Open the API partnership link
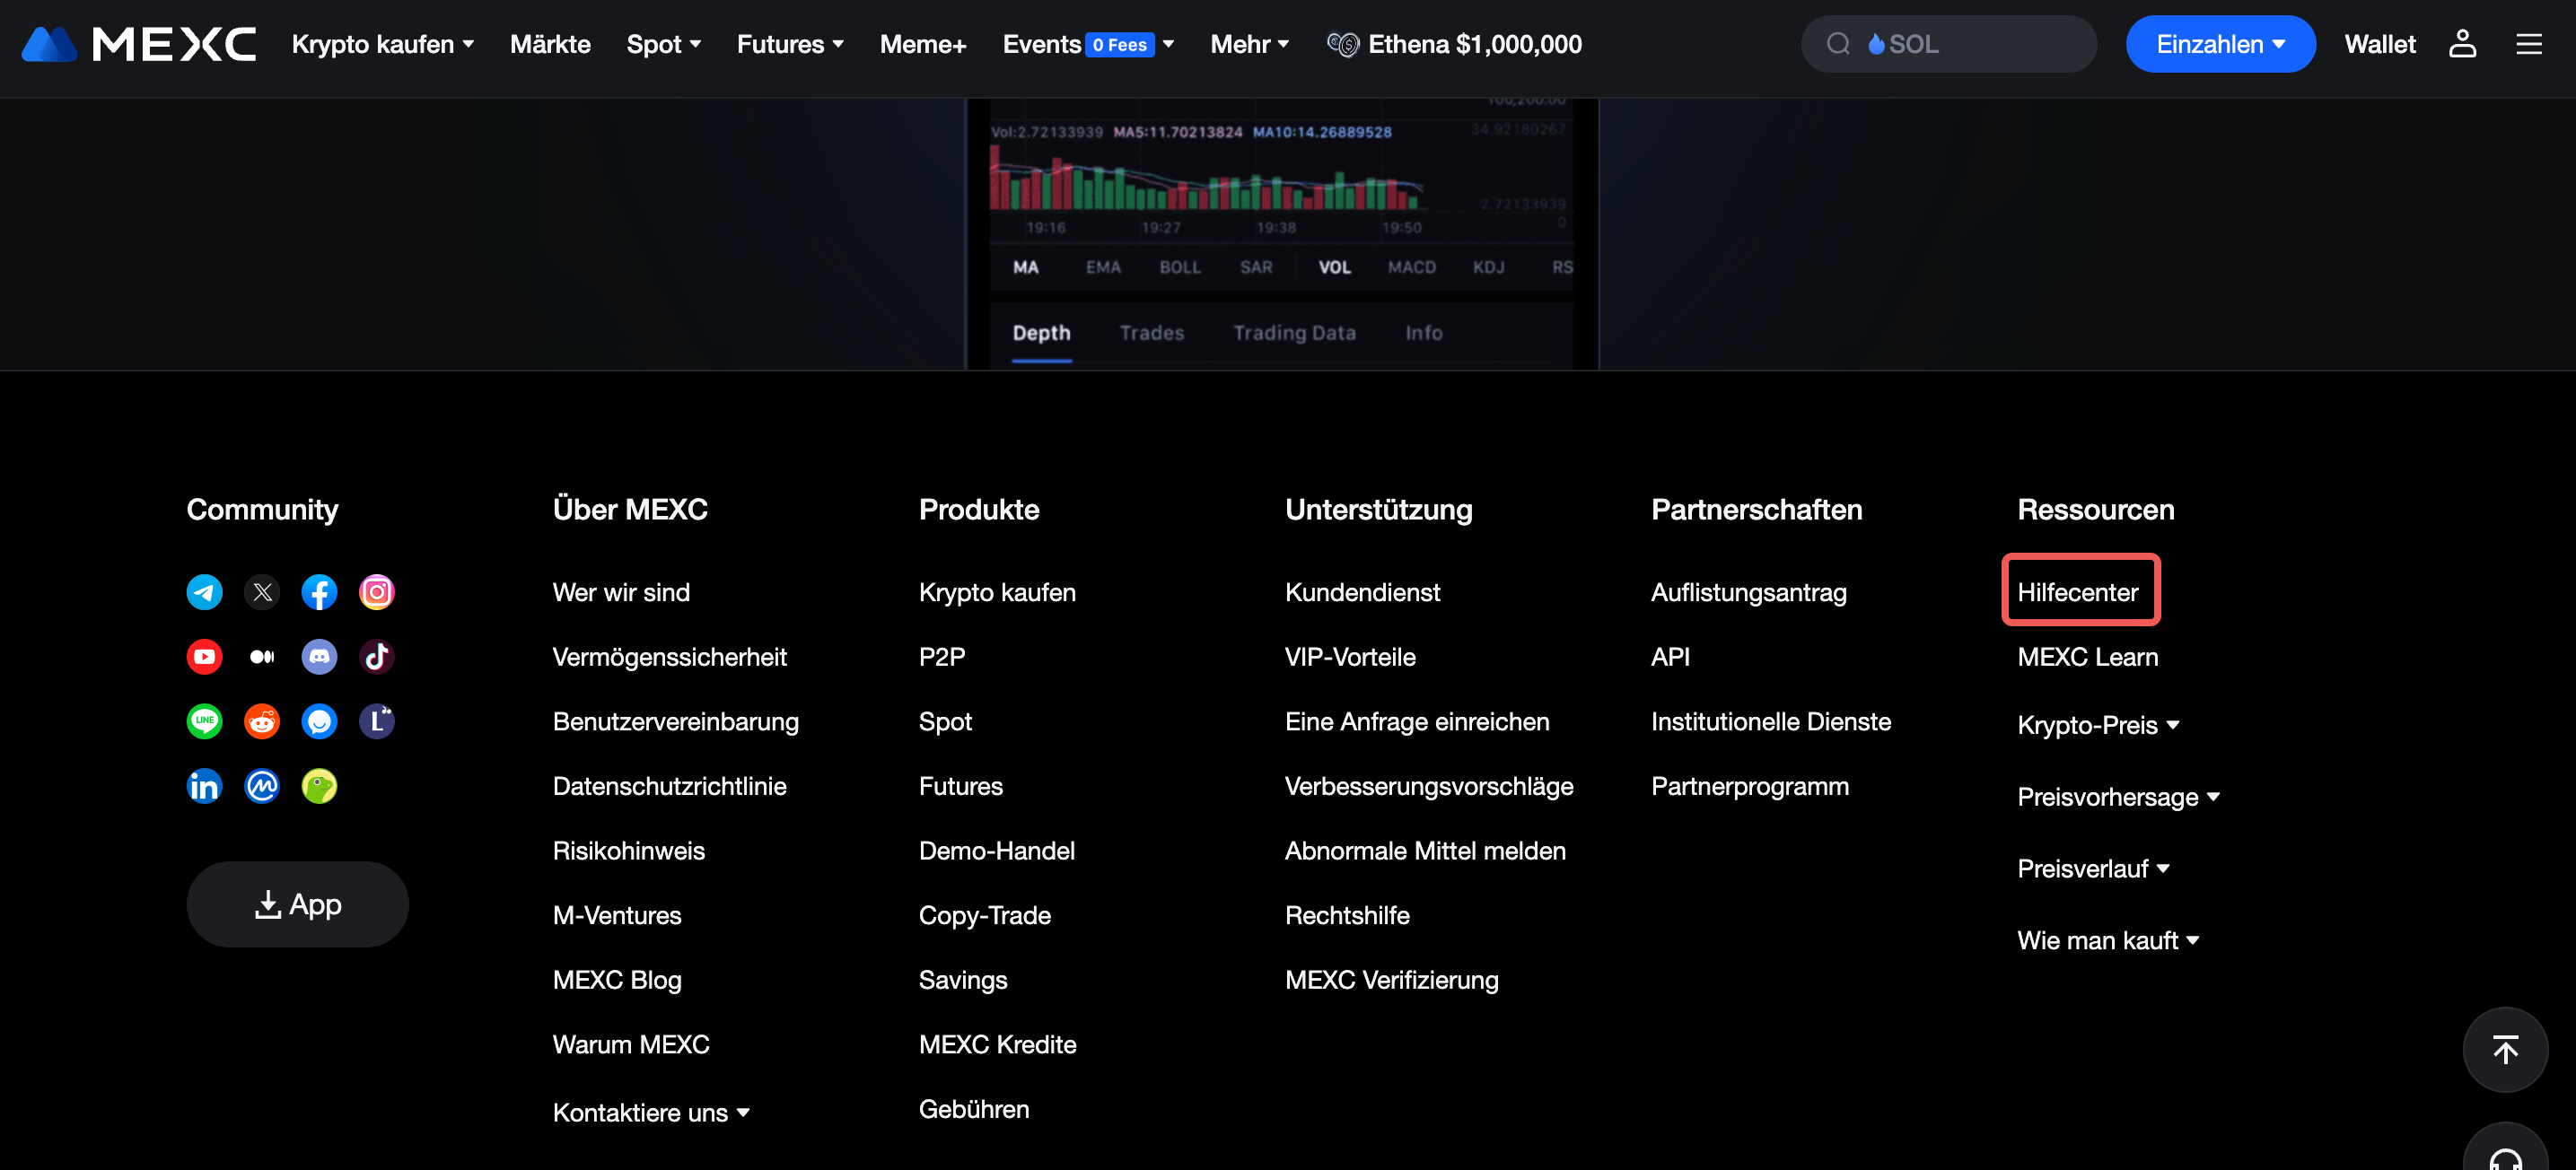This screenshot has width=2576, height=1170. [1670, 657]
